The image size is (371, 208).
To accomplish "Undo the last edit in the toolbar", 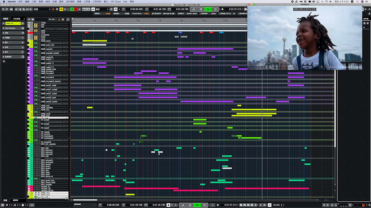I will pyautogui.click(x=3, y=9).
